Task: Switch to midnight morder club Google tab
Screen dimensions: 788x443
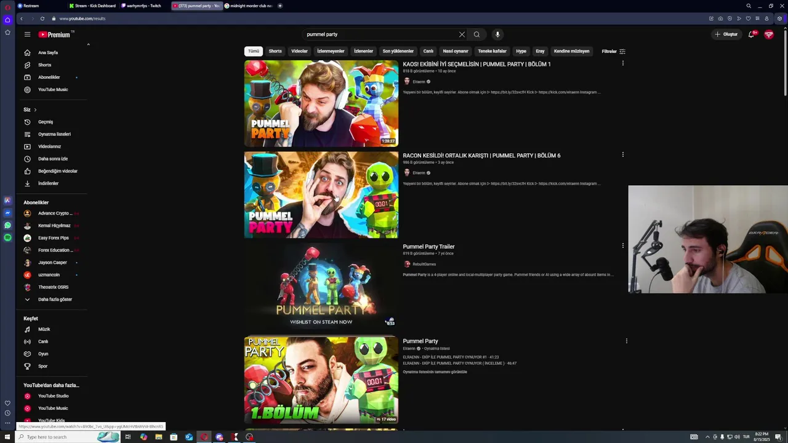Action: (249, 6)
